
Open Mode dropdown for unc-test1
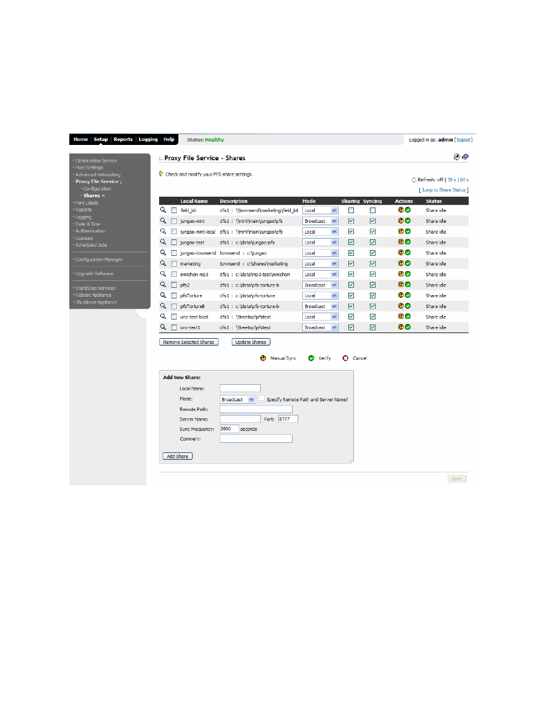(320, 327)
